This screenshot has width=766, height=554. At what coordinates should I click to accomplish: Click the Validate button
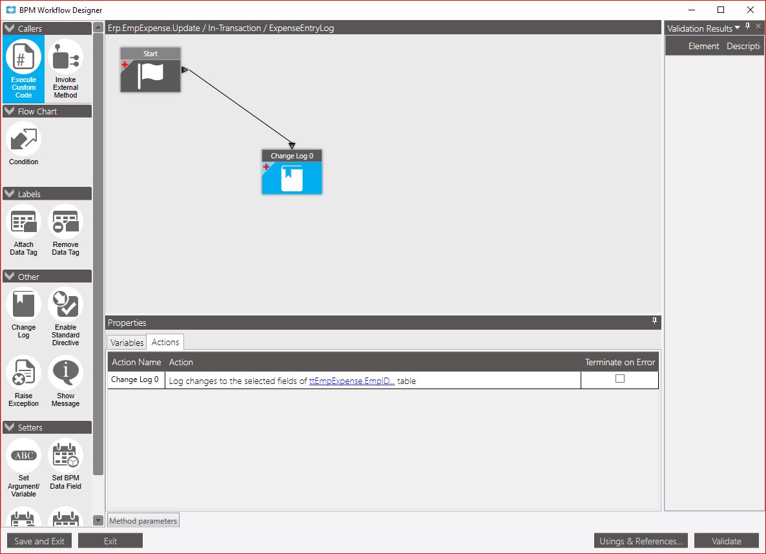tap(727, 541)
